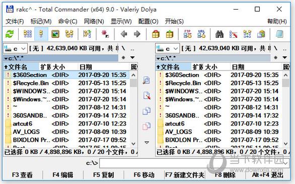The height and width of the screenshot is (184, 295).
Task: Select AV_LOGS folder in the right panel
Action: point(219,132)
